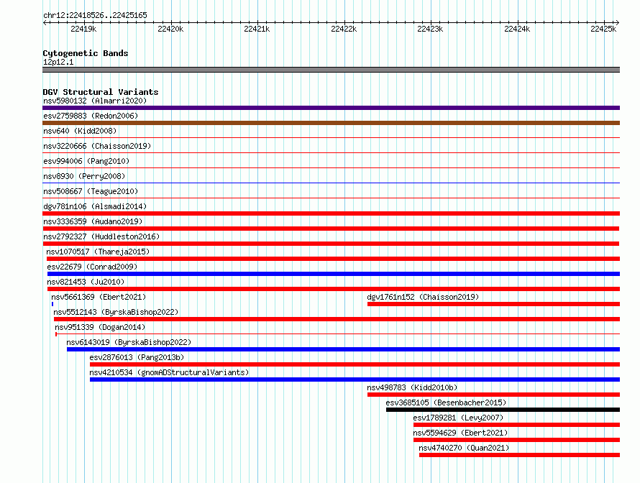Click the 22421k ruler tick label
Viewport: 640px width, 483px height.
click(257, 29)
